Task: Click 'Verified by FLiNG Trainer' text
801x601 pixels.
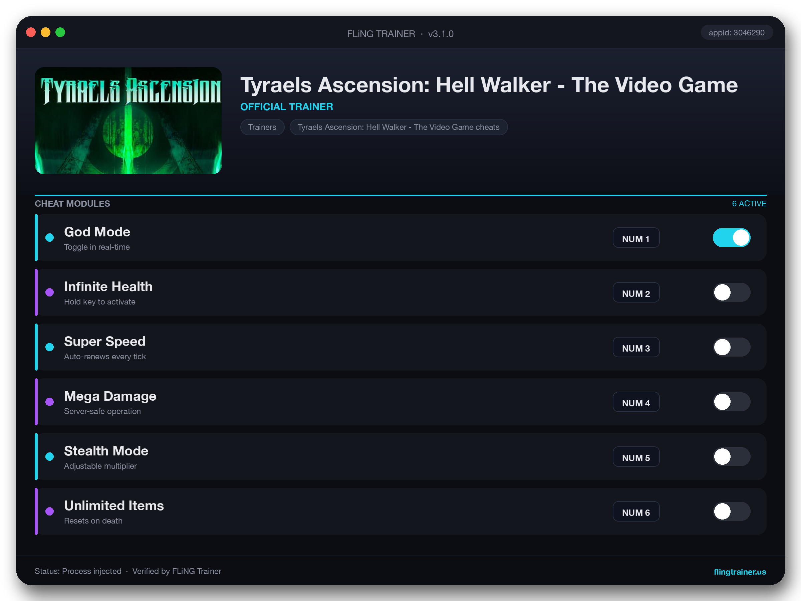Action: 177,571
